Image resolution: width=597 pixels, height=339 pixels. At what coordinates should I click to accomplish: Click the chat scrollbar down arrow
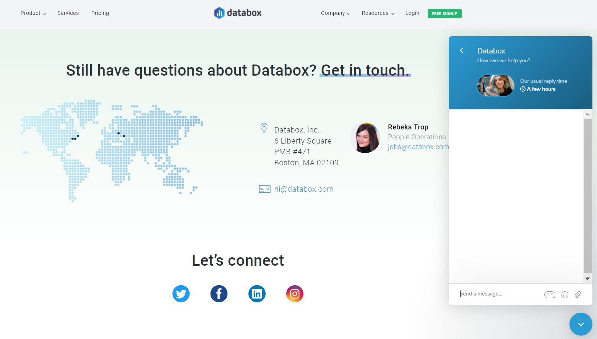tap(587, 279)
